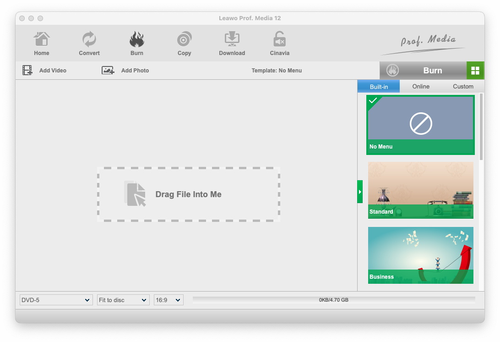Click the Add Video film icon
500x342 pixels.
click(27, 70)
